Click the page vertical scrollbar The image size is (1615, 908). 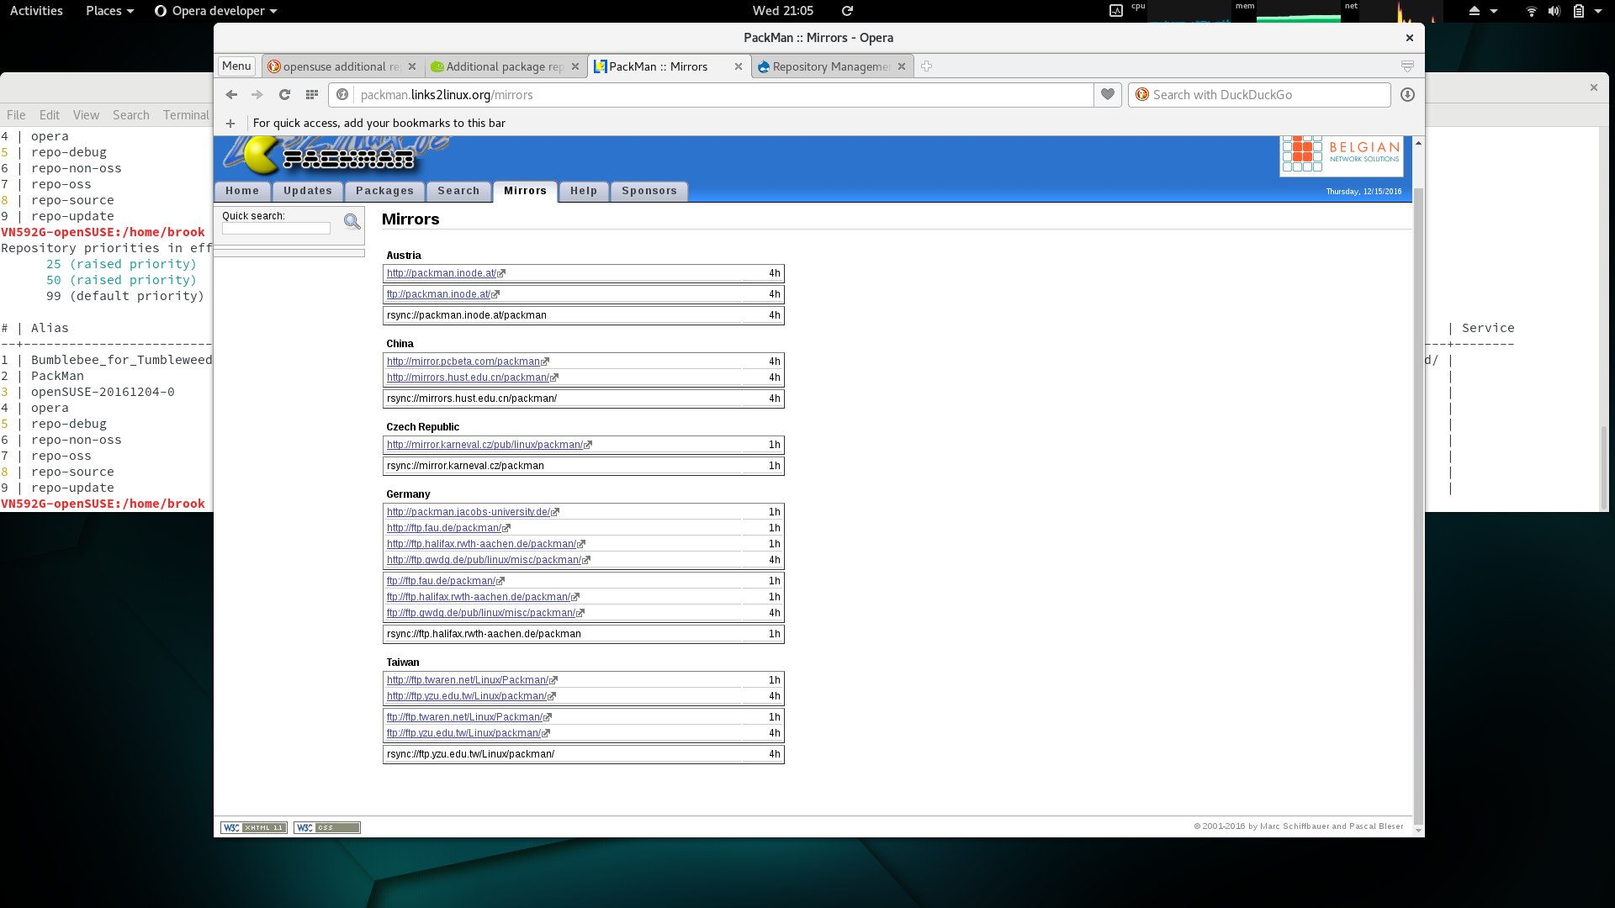click(1419, 504)
